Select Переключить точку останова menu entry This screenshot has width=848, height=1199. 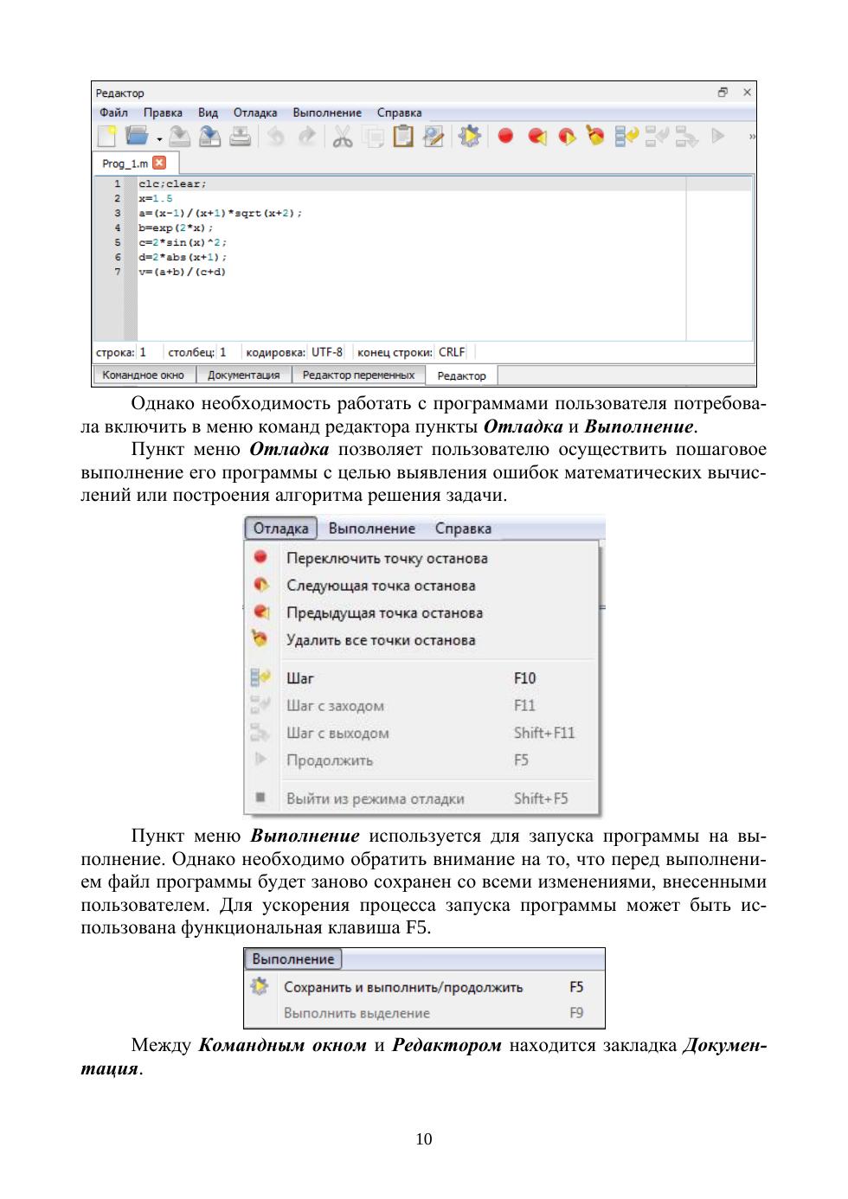click(x=387, y=559)
